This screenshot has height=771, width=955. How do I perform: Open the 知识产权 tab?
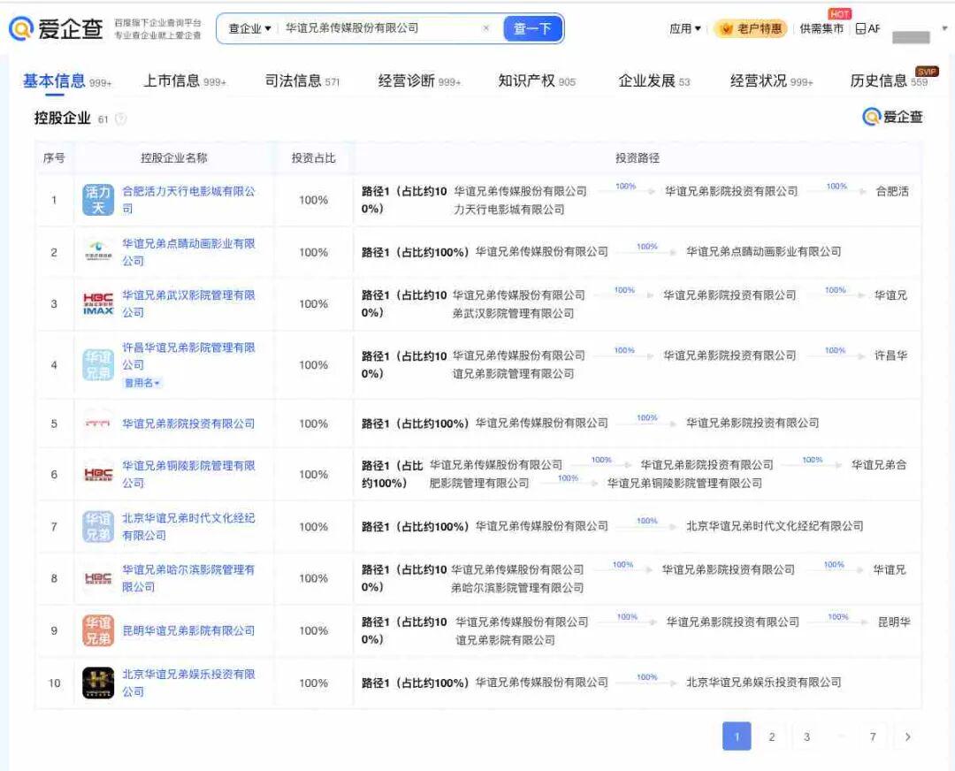[536, 81]
